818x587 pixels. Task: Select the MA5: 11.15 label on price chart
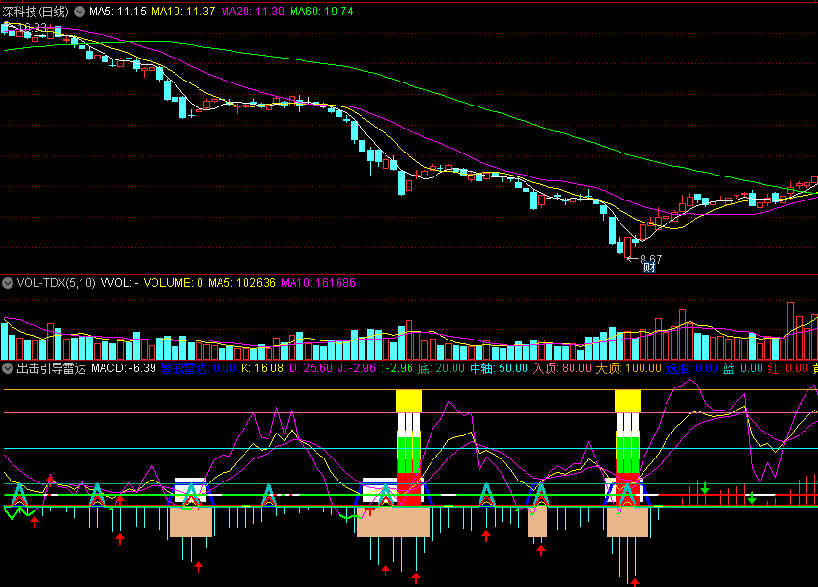pos(118,12)
